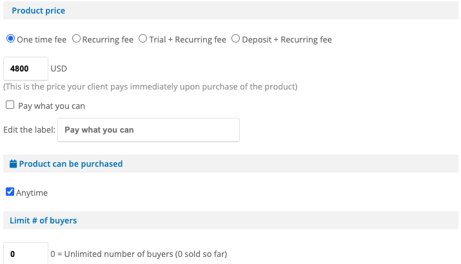This screenshot has width=461, height=264.
Task: Click the buyer limit input showing 0
Action: click(x=26, y=254)
